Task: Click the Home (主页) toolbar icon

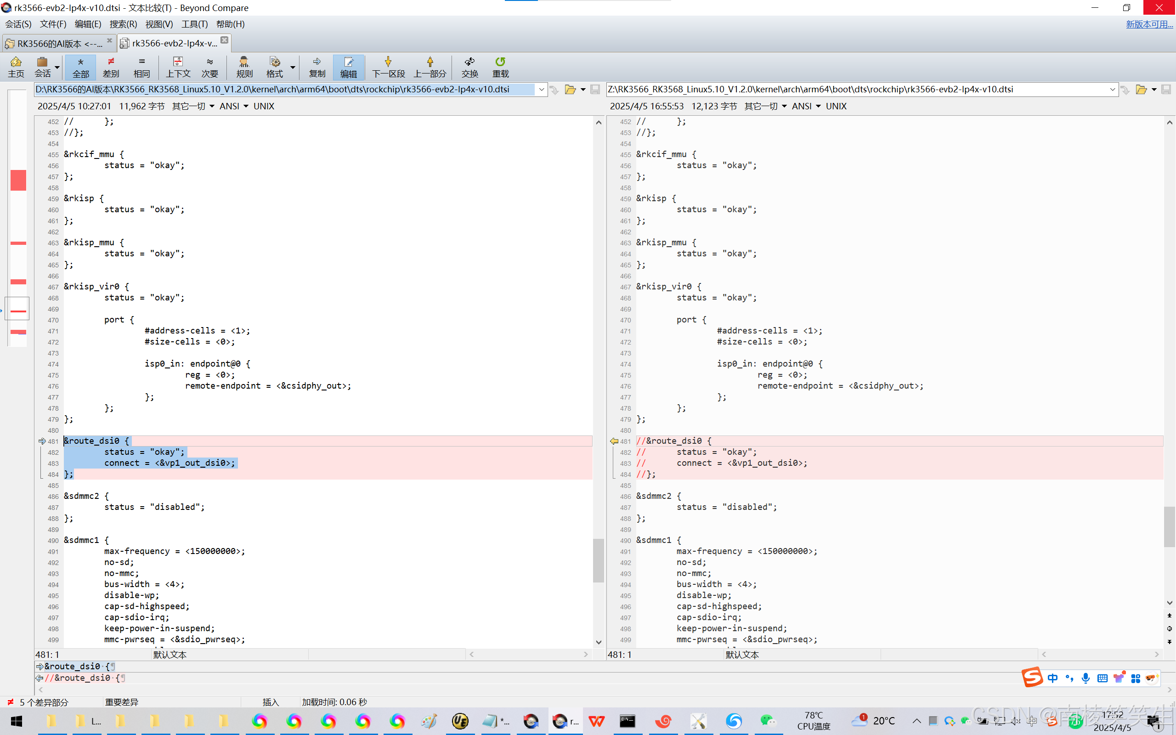Action: tap(16, 67)
